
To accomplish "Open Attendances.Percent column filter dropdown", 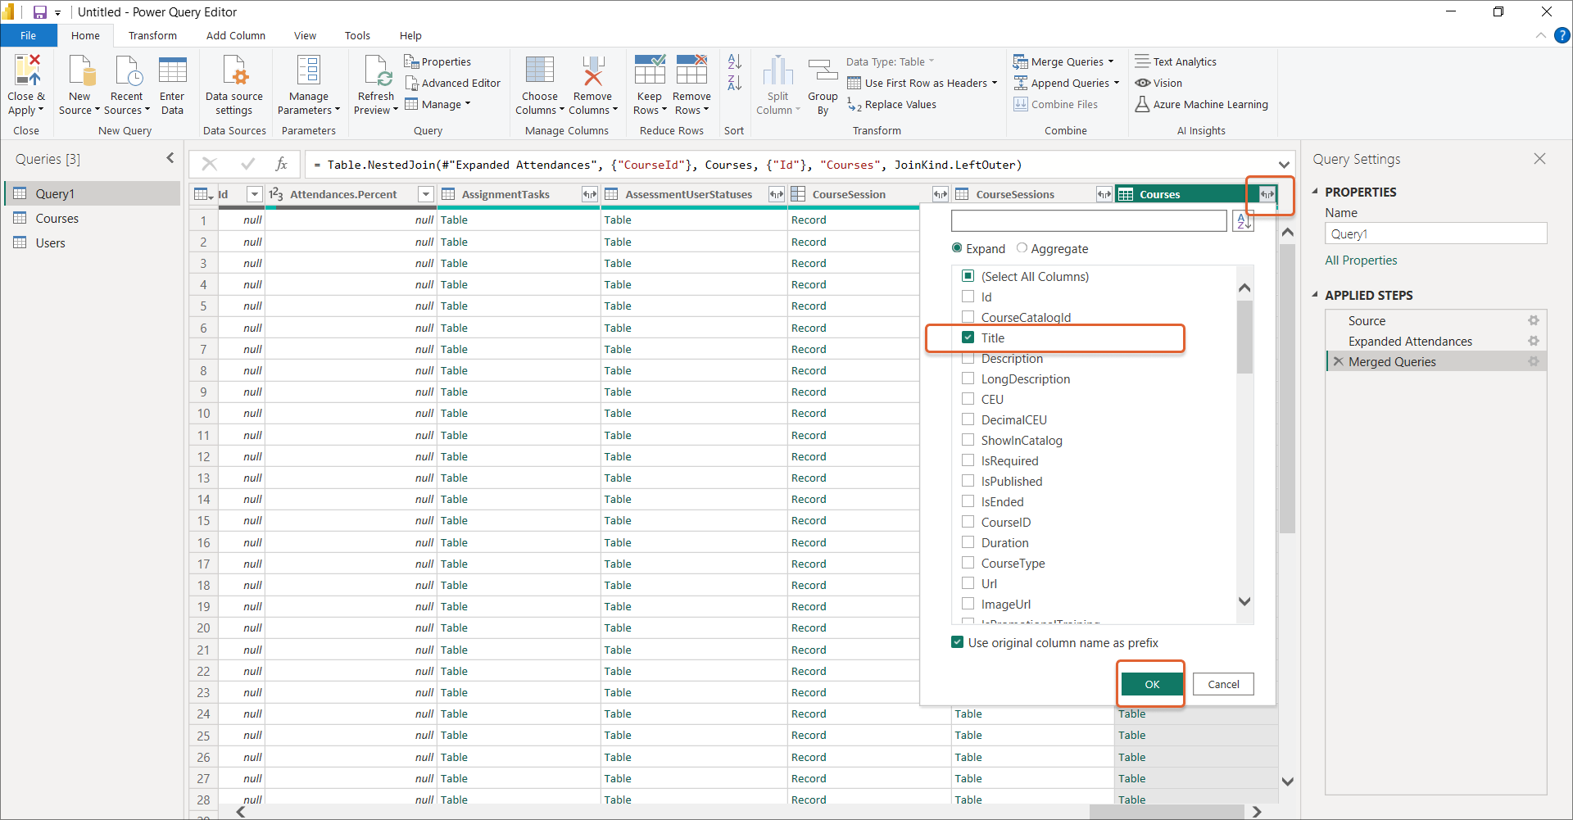I will coord(425,194).
